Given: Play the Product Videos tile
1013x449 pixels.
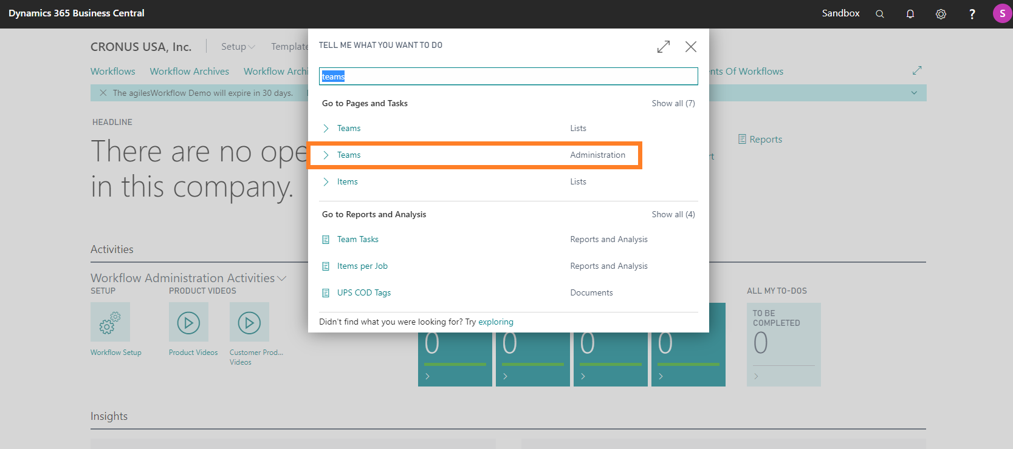Looking at the screenshot, I should coord(188,322).
